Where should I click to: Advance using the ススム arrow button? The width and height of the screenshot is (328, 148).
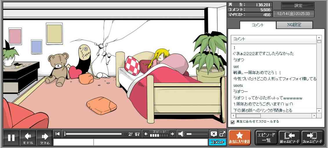pos(45,138)
